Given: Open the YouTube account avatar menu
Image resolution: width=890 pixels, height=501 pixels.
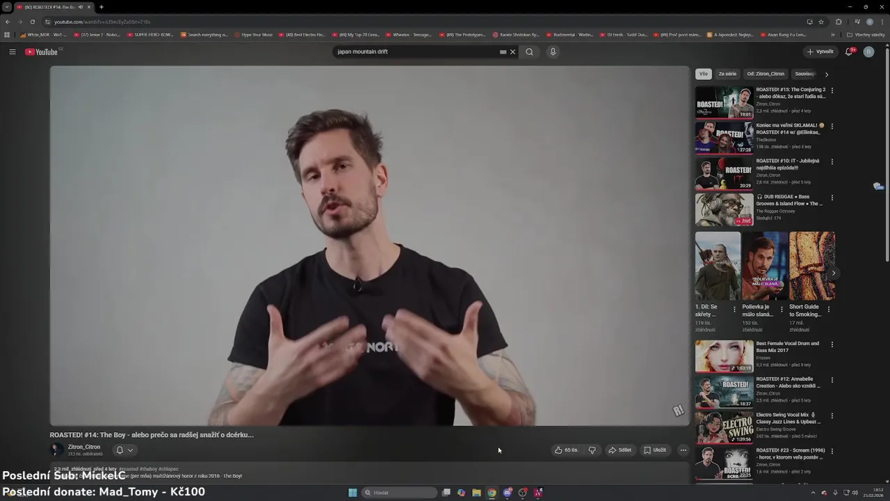Looking at the screenshot, I should tap(868, 51).
